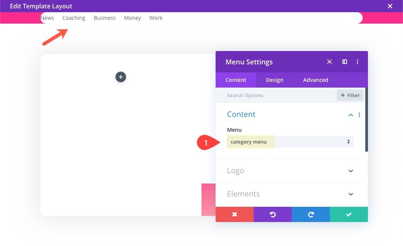
Task: Click the settings panel scrollbar
Action: pyautogui.click(x=366, y=120)
